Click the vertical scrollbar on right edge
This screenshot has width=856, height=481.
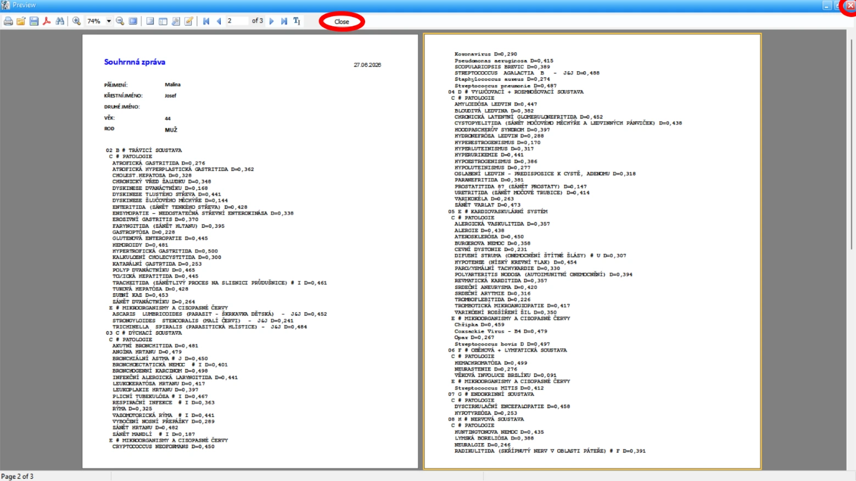pos(851,250)
